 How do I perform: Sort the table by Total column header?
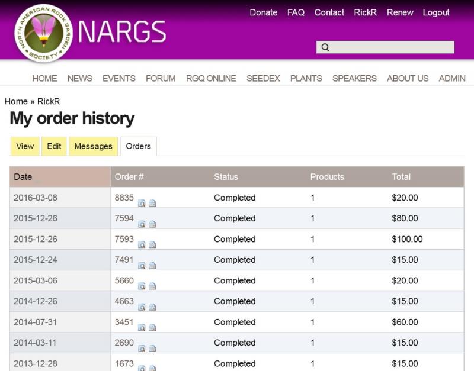click(x=401, y=177)
